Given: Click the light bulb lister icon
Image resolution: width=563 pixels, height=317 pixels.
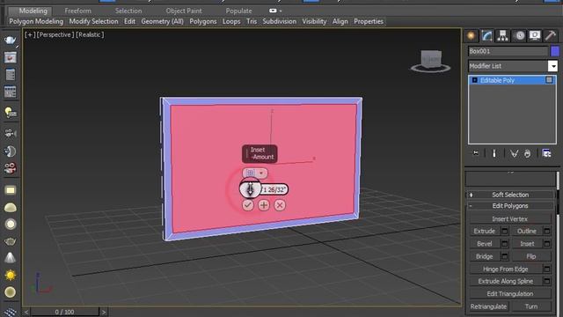Looking at the screenshot, I should click(10, 112).
